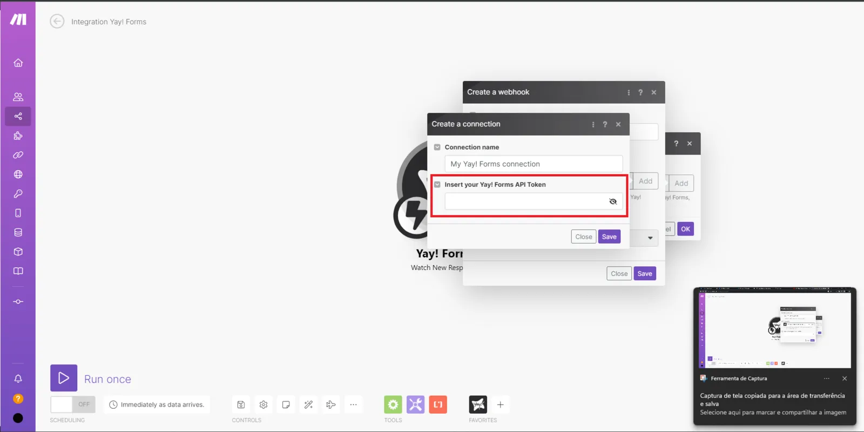The image size is (864, 432).
Task: Select the Yay! Forms favorite icon
Action: (478, 404)
